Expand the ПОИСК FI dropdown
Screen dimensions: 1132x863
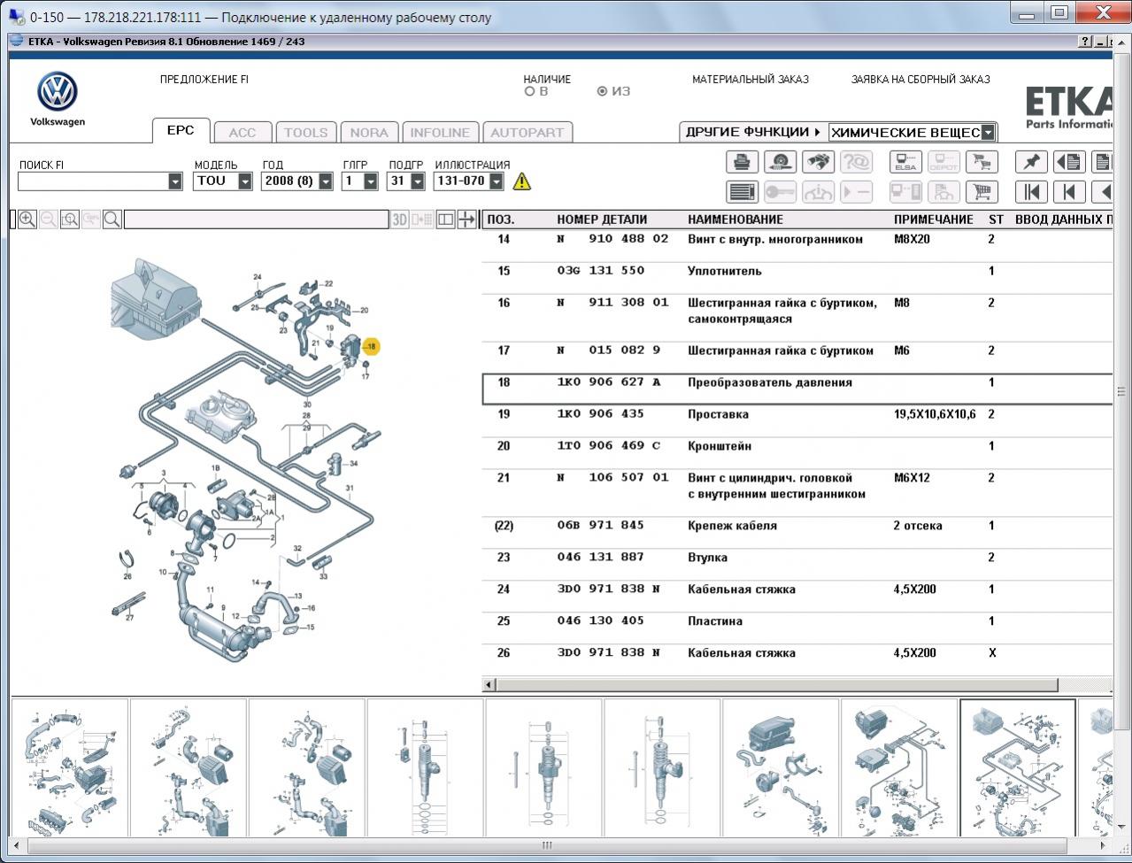174,181
